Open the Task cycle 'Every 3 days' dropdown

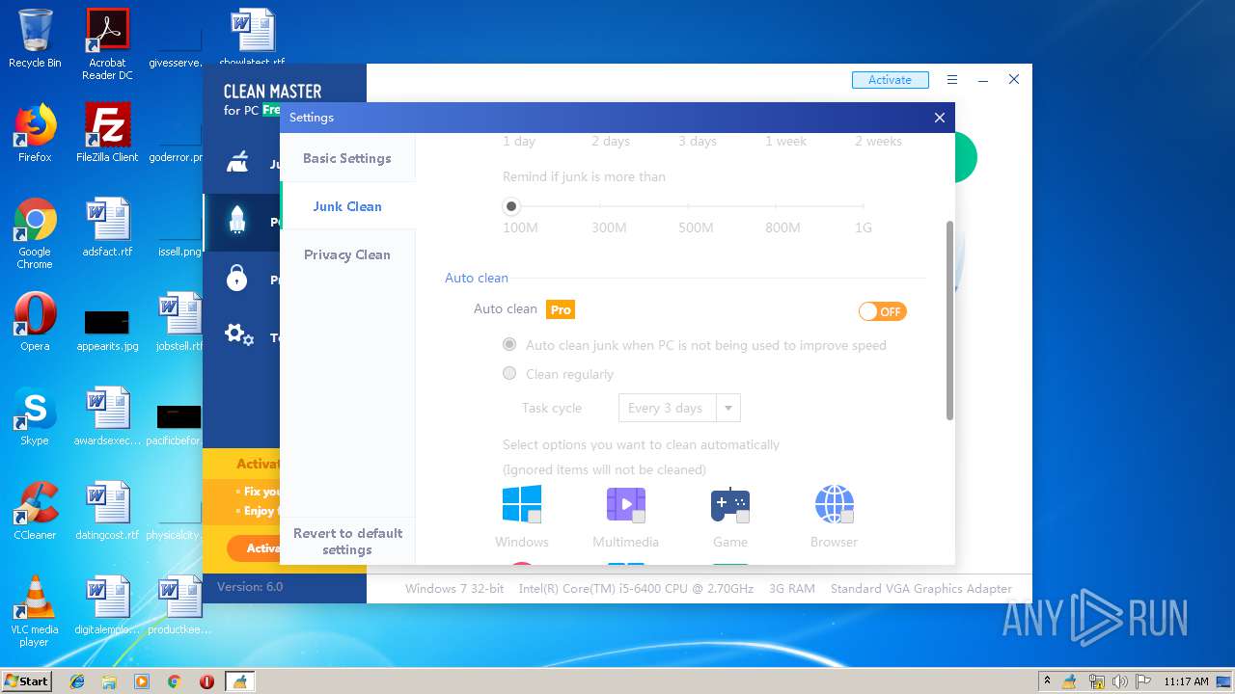679,408
